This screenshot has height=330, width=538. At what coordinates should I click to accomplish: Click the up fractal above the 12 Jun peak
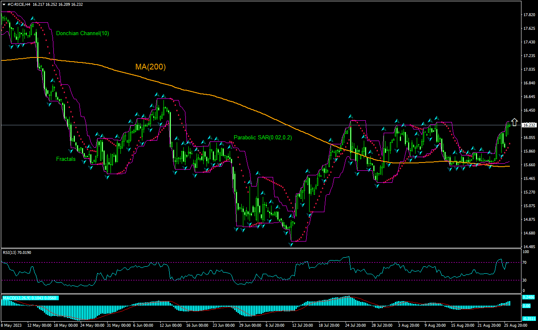click(157, 95)
